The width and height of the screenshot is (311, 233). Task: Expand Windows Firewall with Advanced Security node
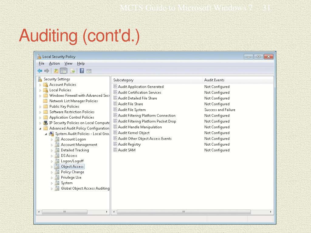(x=40, y=96)
